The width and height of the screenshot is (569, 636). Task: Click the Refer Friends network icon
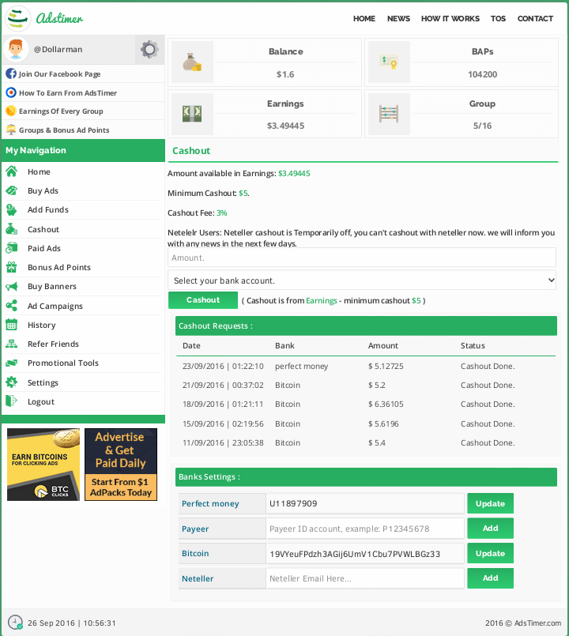11,344
